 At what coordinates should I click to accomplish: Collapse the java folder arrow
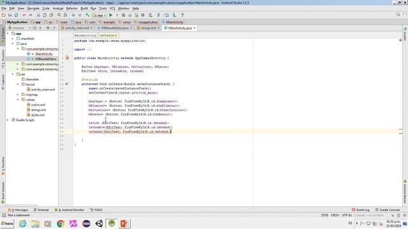(13, 44)
